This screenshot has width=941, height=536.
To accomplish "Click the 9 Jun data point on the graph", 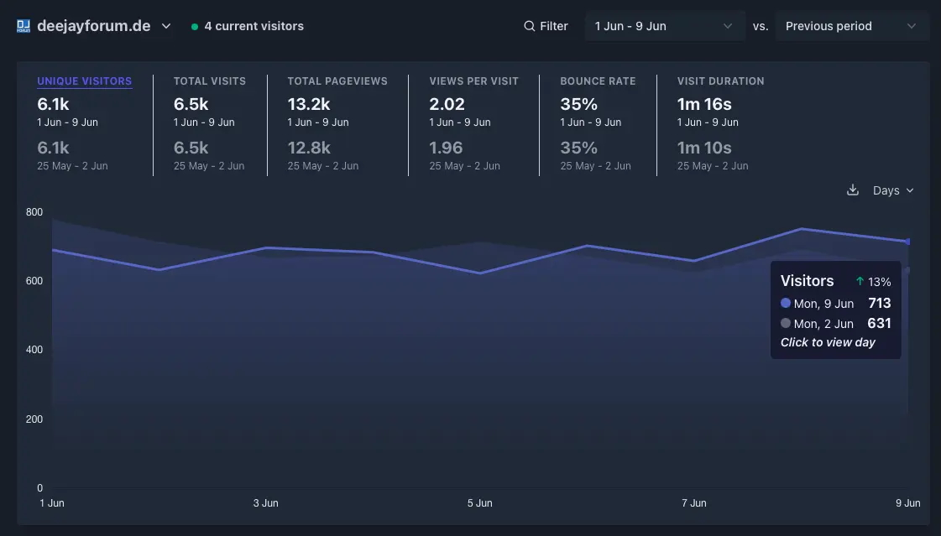I will pyautogui.click(x=907, y=242).
